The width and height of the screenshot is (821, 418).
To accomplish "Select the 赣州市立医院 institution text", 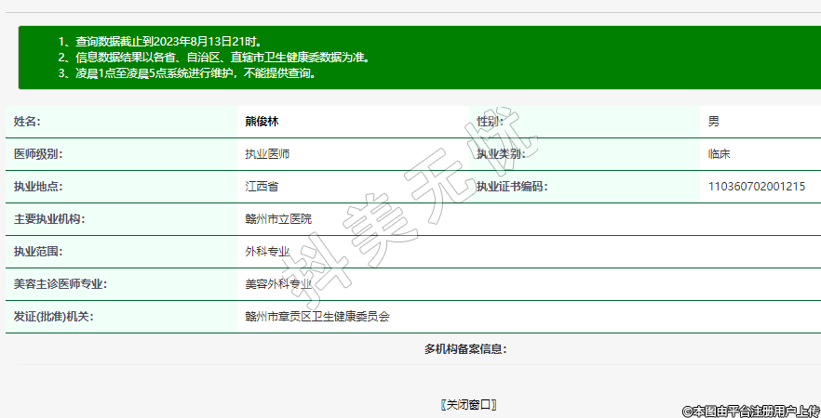I will pyautogui.click(x=278, y=219).
